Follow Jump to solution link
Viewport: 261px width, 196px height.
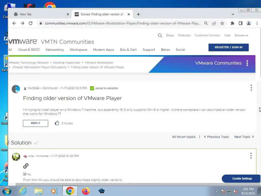pos(107,88)
